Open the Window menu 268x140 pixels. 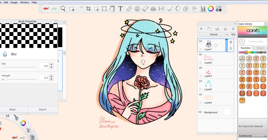[x=24, y=2]
